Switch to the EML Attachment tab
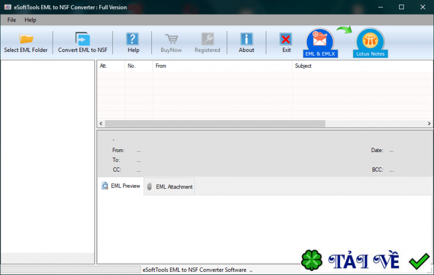The height and width of the screenshot is (275, 434). tap(169, 187)
